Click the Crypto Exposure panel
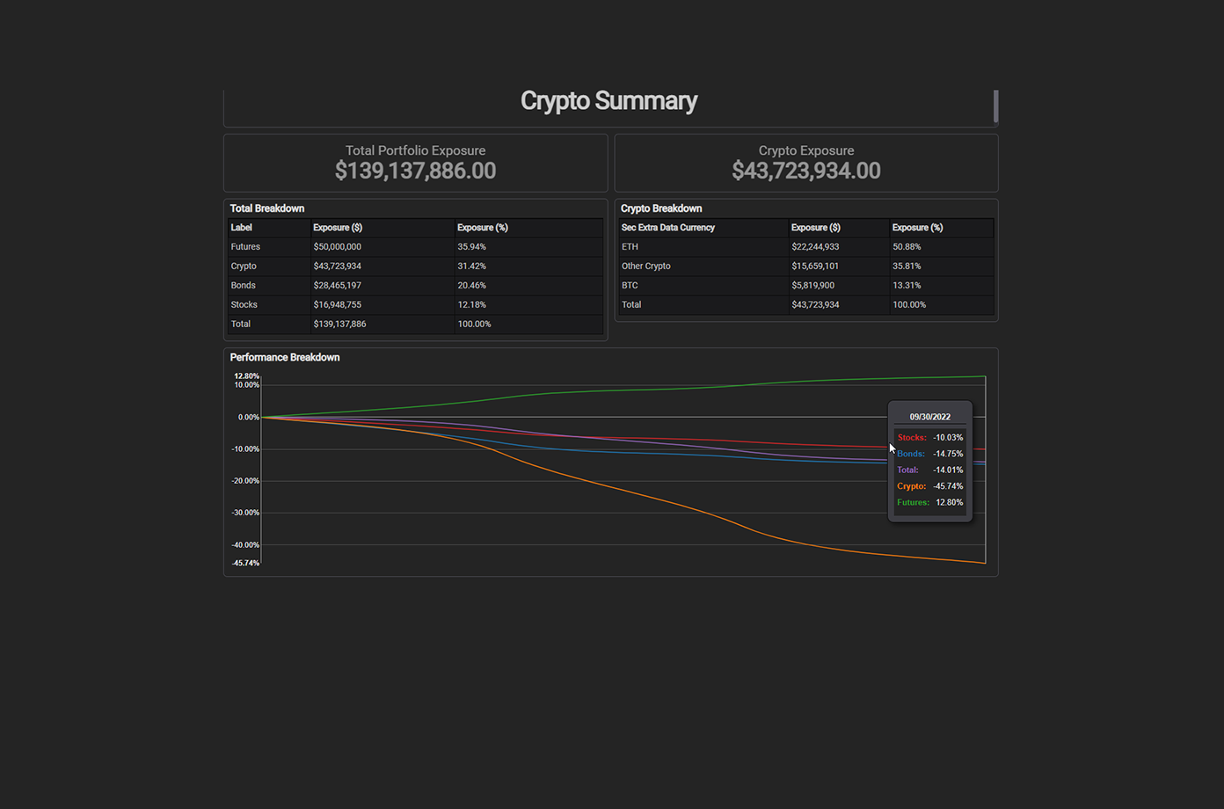The width and height of the screenshot is (1224, 809). coord(805,163)
